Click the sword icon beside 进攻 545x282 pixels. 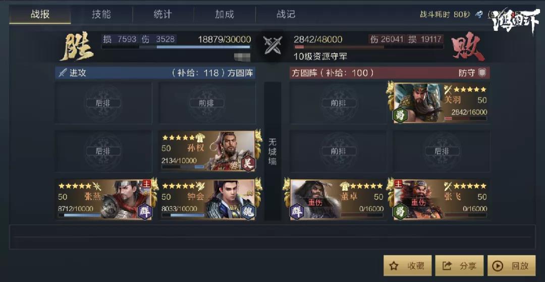(x=63, y=73)
